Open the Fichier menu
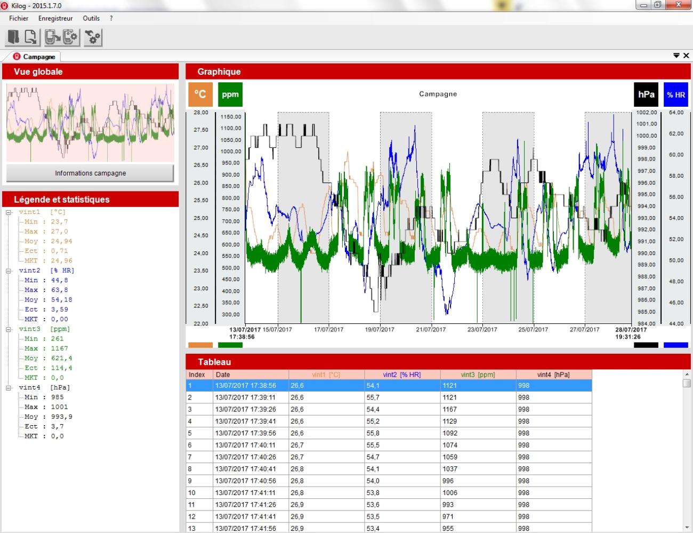 (x=19, y=18)
